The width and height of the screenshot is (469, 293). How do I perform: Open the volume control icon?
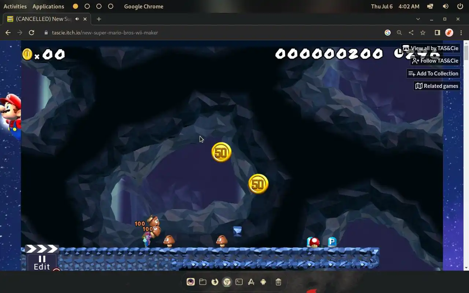tap(446, 6)
